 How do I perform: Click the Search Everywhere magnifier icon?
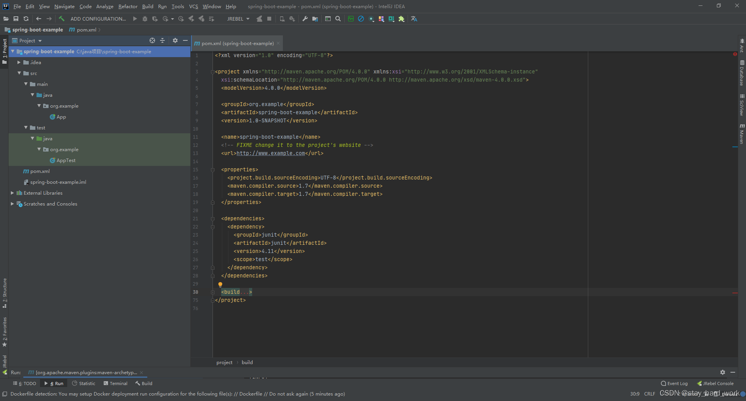(338, 19)
